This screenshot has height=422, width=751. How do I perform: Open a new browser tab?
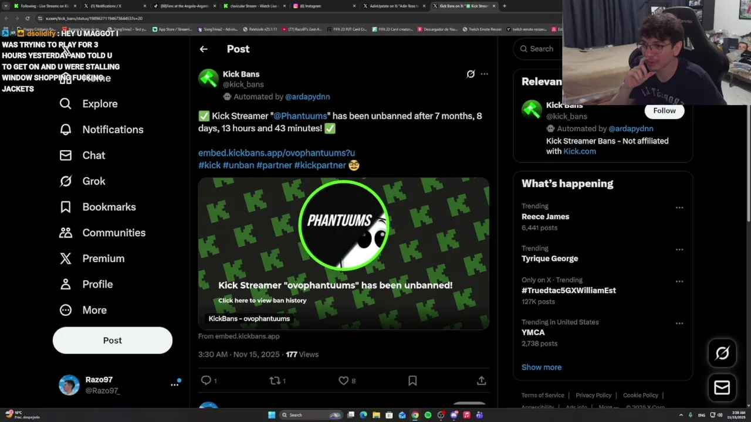point(505,6)
